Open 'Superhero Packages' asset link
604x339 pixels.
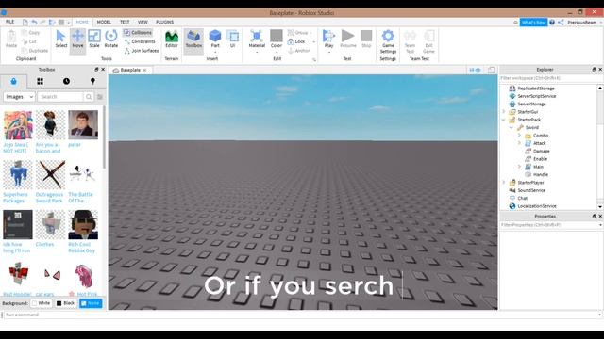coord(15,198)
